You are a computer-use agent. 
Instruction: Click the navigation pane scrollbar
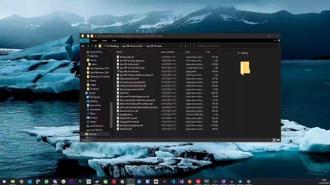[x=111, y=115]
